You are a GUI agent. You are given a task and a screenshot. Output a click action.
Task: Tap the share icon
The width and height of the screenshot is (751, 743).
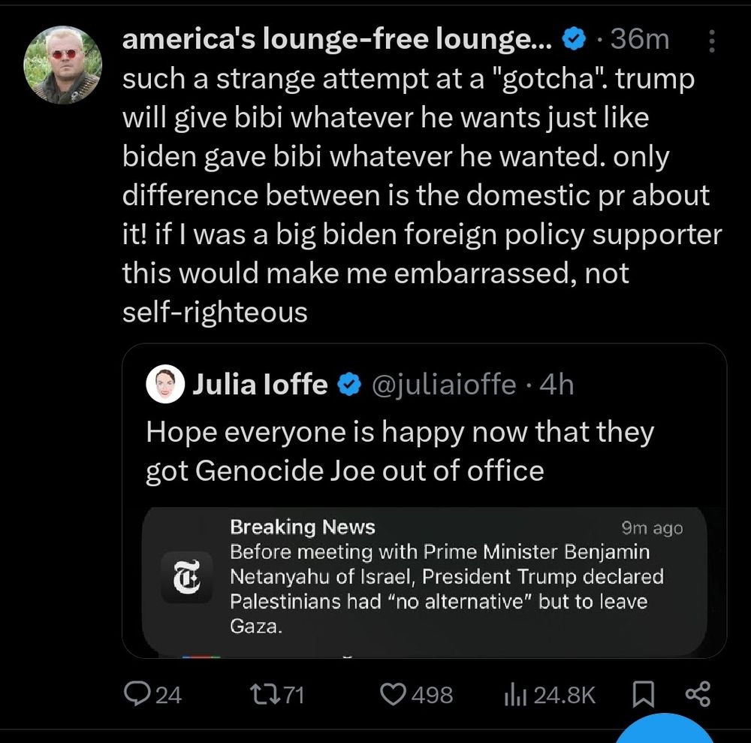pyautogui.click(x=698, y=694)
